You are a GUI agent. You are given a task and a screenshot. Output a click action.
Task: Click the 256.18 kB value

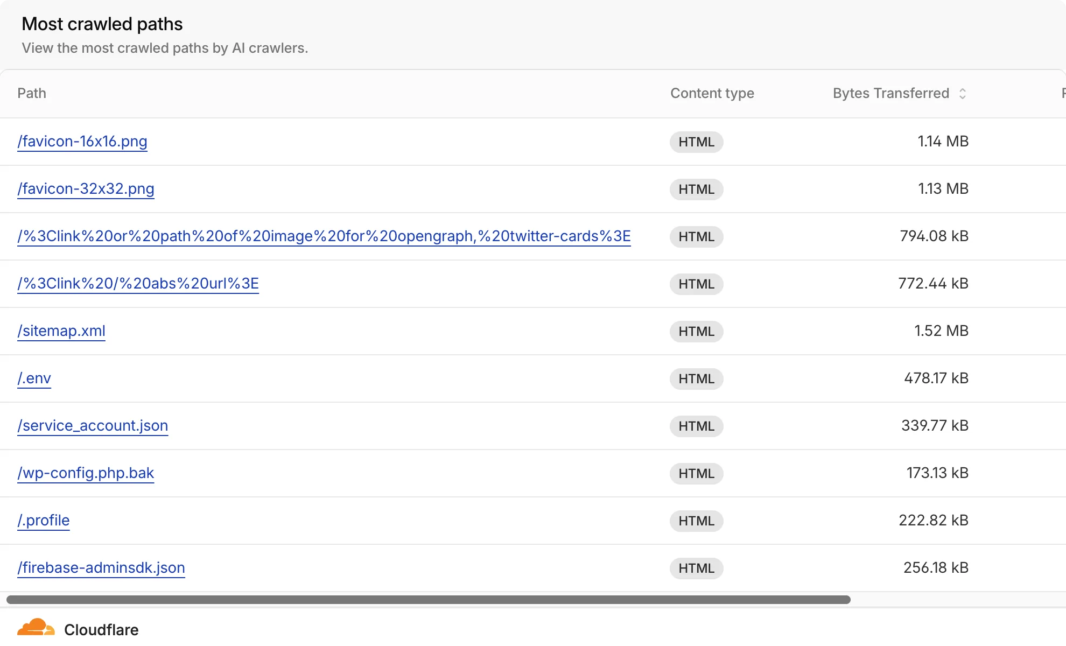pos(936,568)
